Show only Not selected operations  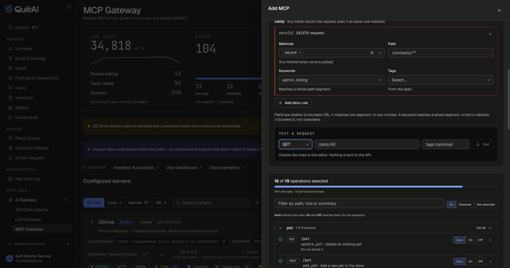485,205
